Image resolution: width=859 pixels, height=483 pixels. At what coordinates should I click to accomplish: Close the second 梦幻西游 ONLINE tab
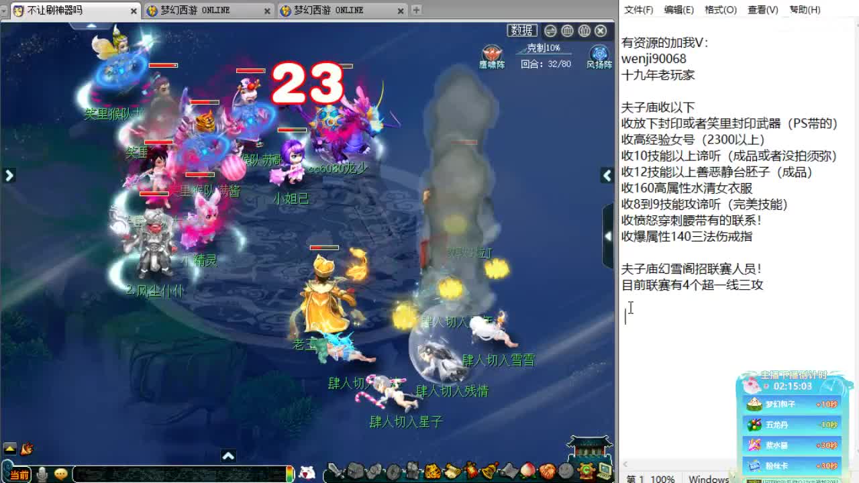tap(267, 10)
